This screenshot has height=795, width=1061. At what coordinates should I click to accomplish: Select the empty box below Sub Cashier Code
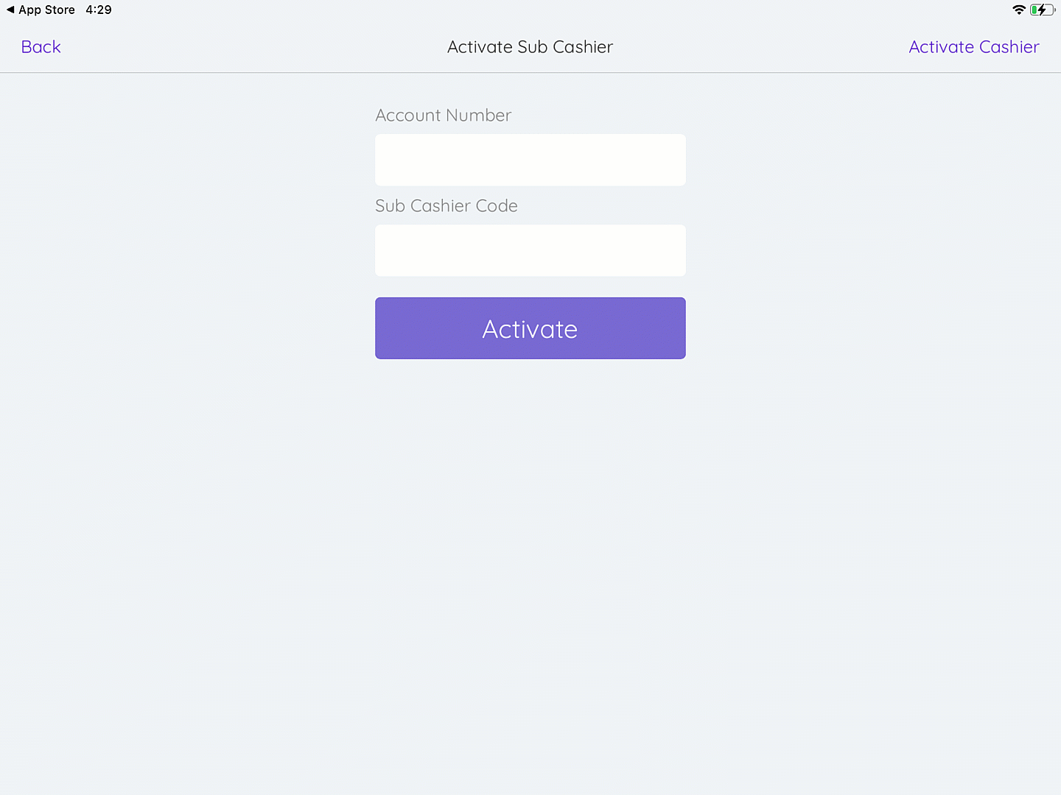click(530, 250)
